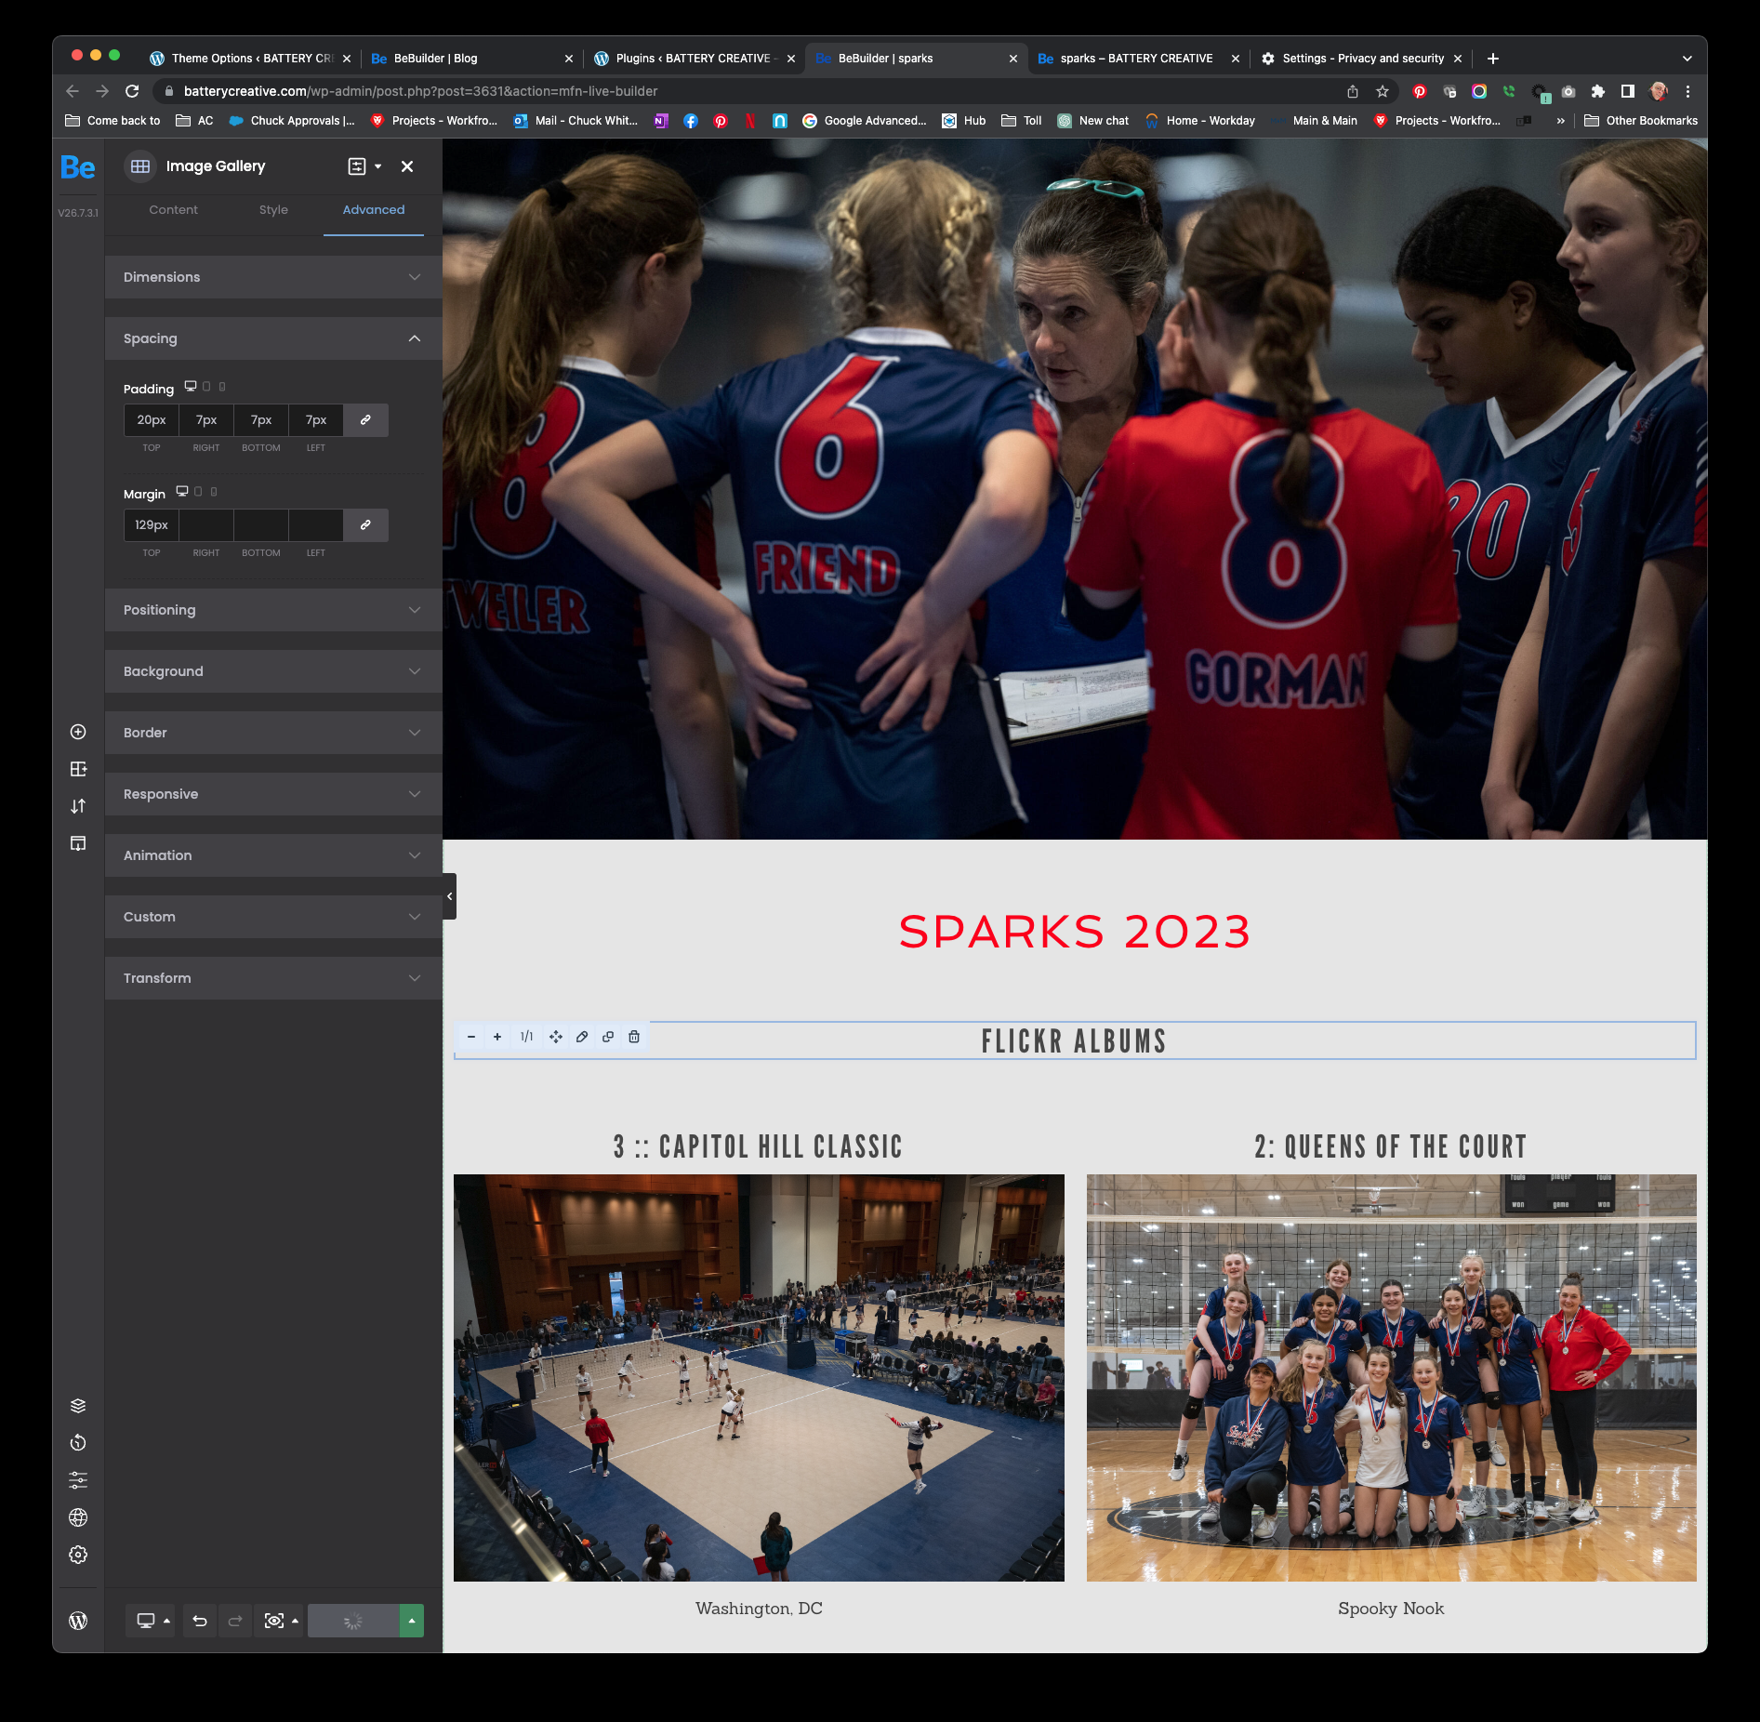
Task: Open the add section layout sidebar icon
Action: point(78,769)
